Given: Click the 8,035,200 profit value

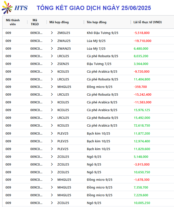Looking at the screenshot, I should (x=141, y=56).
